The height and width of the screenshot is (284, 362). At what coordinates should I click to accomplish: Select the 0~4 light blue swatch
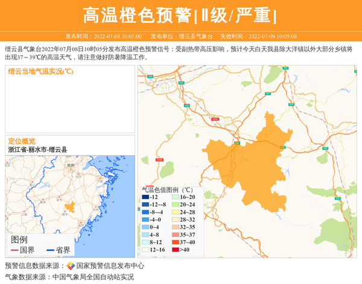pyautogui.click(x=145, y=227)
